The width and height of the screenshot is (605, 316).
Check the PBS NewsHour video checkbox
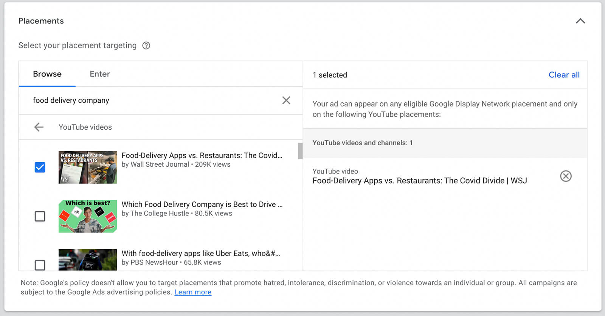pyautogui.click(x=40, y=265)
